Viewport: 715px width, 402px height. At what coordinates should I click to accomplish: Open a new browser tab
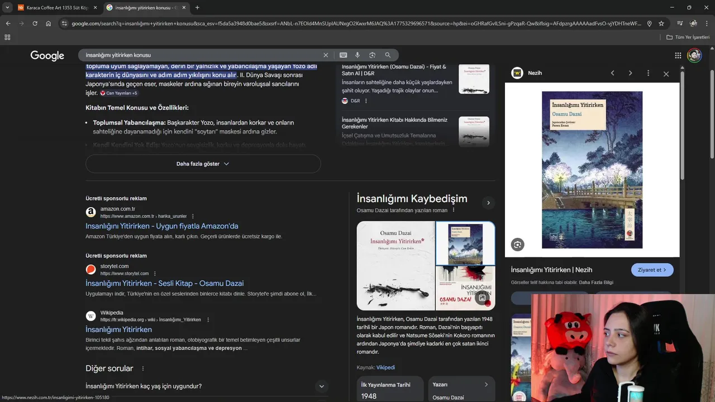197,7
